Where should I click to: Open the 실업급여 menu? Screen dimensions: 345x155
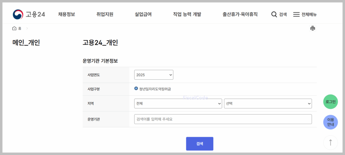click(143, 14)
